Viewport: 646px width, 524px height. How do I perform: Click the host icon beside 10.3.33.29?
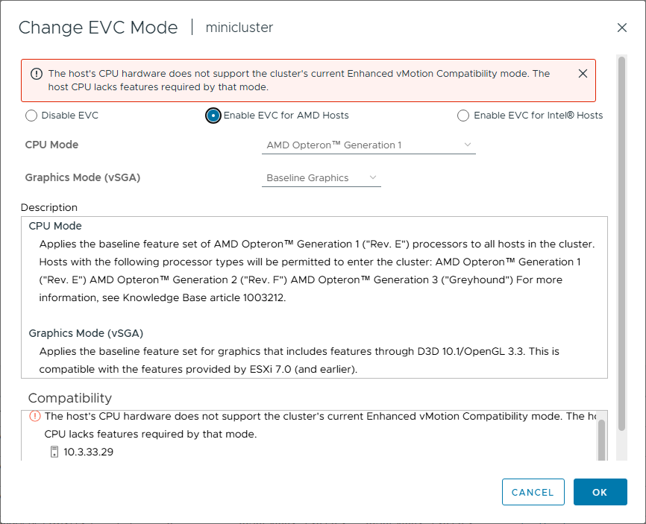[x=54, y=452]
